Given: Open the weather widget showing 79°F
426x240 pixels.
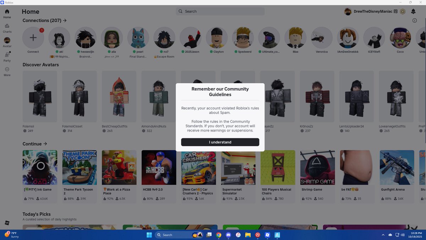Looking at the screenshot, I should [x=11, y=235].
